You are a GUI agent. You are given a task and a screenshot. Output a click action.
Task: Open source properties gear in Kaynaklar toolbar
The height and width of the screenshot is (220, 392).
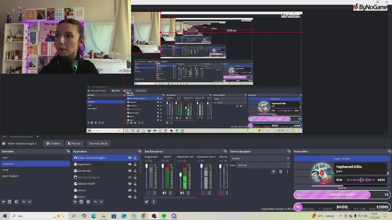(x=88, y=202)
